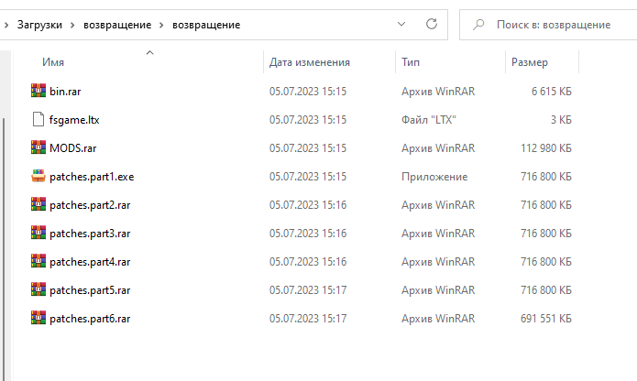This screenshot has width=637, height=381.
Task: Click the patches.part6.rar date 05.07.2023 15:17
Action: (308, 319)
